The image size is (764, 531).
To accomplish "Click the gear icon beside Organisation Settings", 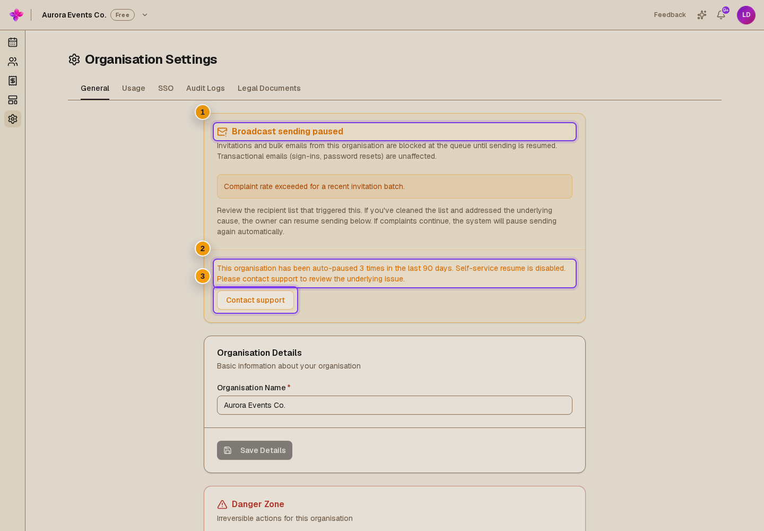I will tap(74, 59).
